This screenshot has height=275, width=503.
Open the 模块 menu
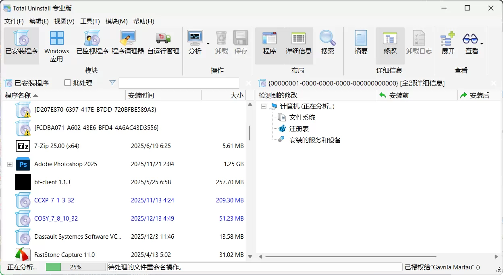(116, 21)
